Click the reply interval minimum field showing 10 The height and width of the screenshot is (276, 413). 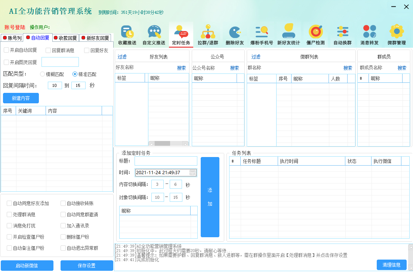pyautogui.click(x=55, y=85)
